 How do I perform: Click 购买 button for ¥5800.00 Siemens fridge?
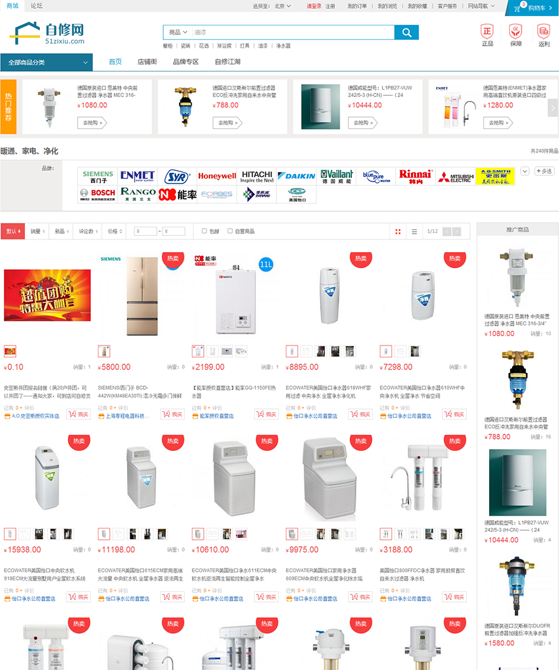pos(173,415)
